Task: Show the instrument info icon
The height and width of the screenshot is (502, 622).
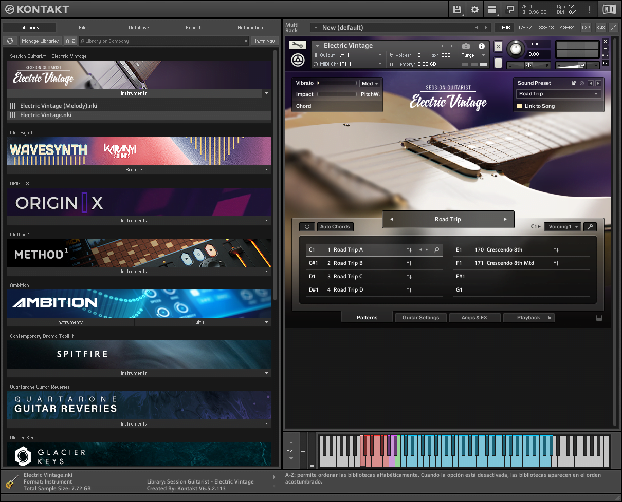Action: 482,46
